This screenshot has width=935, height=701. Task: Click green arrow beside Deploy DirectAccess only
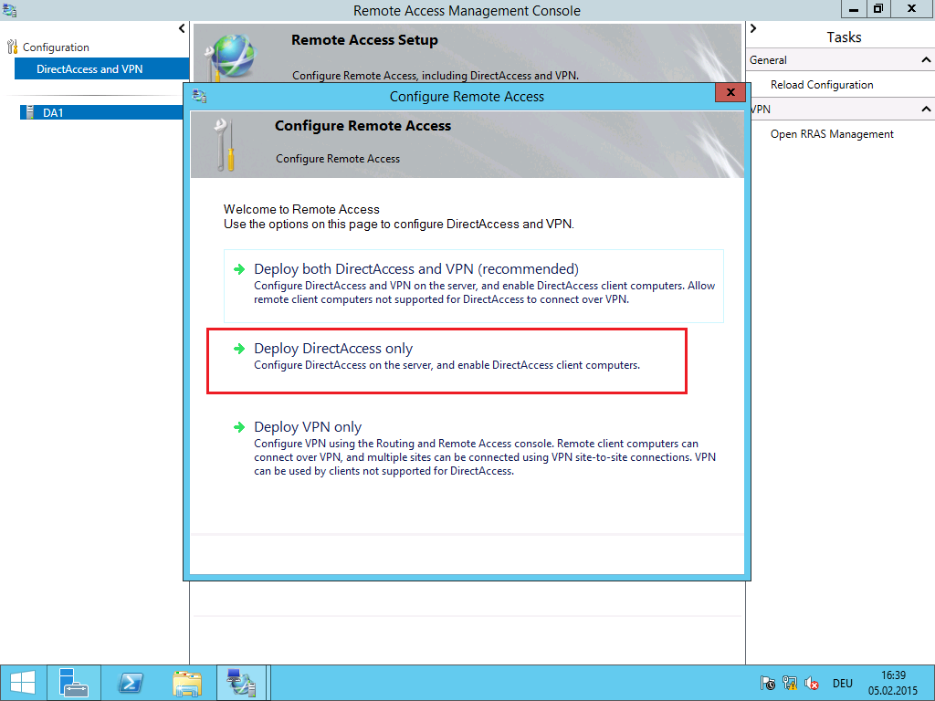[239, 349]
